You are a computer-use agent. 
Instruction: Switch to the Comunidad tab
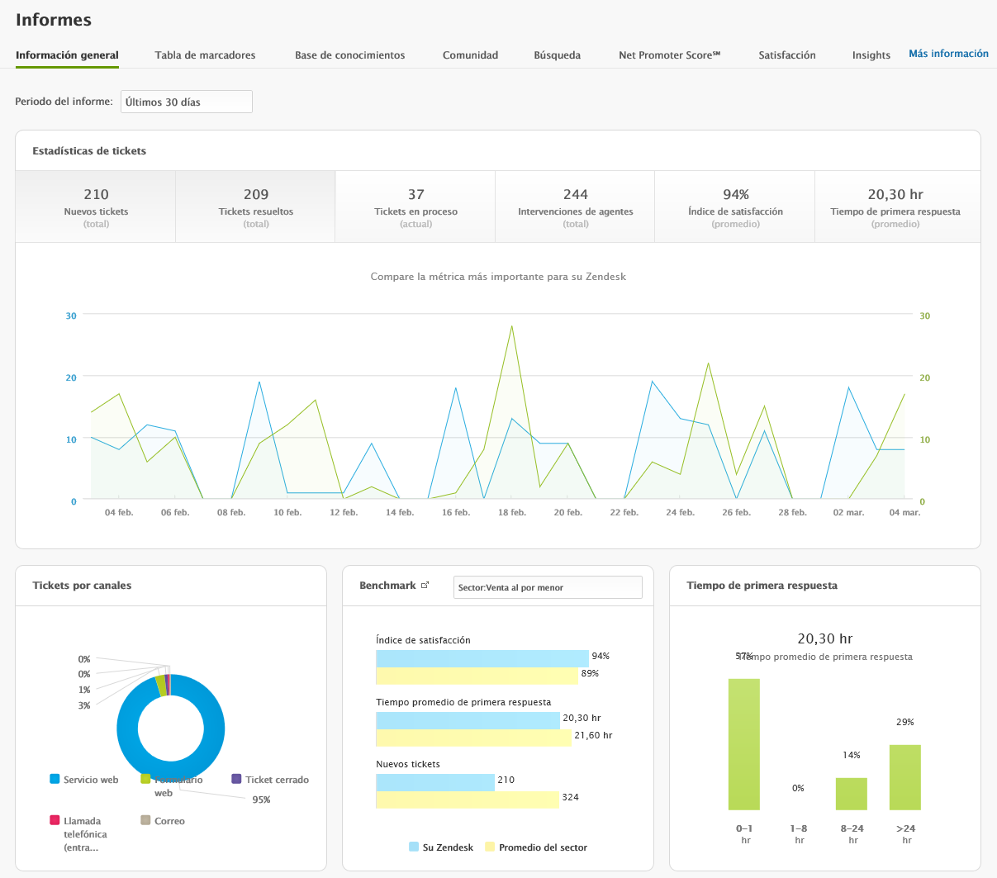470,55
